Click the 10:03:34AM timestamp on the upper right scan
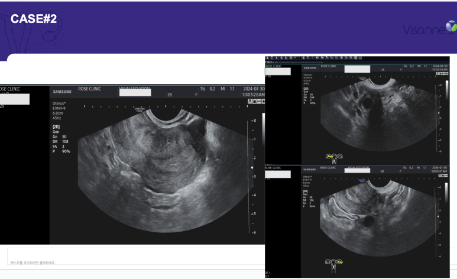The image size is (457, 279). (440, 70)
